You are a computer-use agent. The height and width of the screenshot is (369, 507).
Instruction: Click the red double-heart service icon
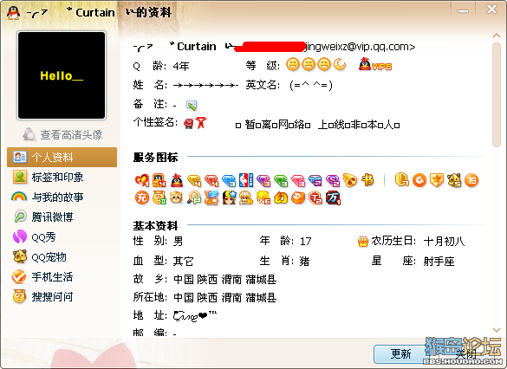point(142,180)
